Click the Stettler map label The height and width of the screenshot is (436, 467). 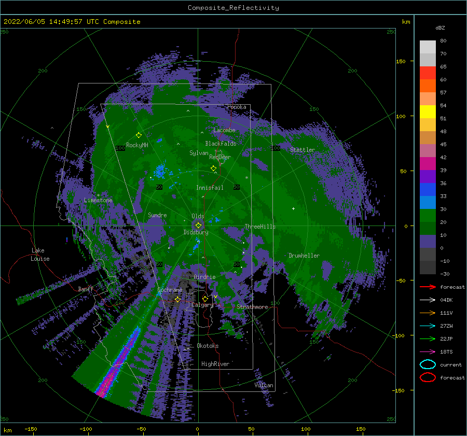tap(303, 150)
